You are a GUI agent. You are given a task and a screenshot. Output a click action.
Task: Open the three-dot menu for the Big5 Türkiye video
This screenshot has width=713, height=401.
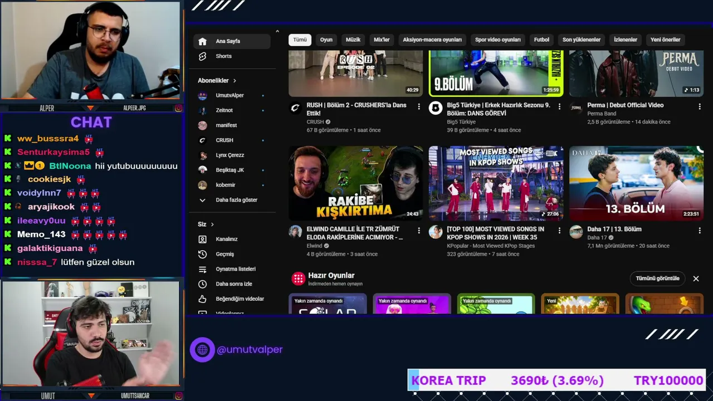click(559, 106)
